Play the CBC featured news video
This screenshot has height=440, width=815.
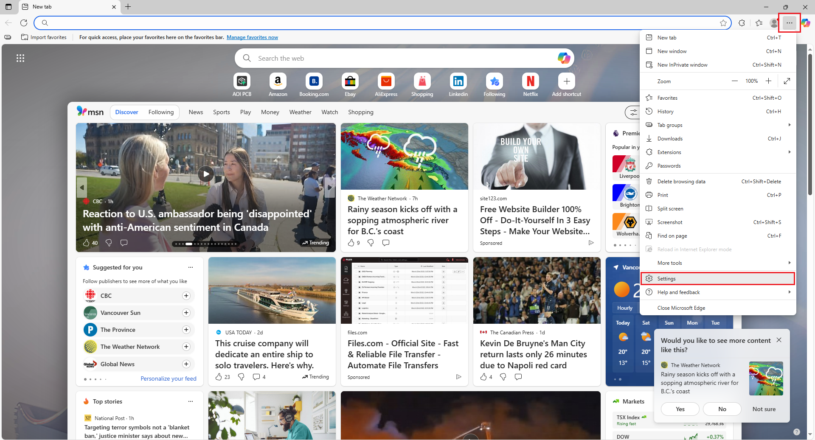pos(205,174)
